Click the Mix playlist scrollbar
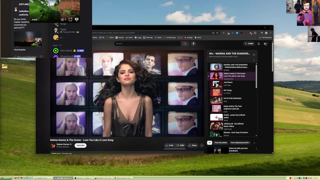320x180 pixels. [x=256, y=76]
